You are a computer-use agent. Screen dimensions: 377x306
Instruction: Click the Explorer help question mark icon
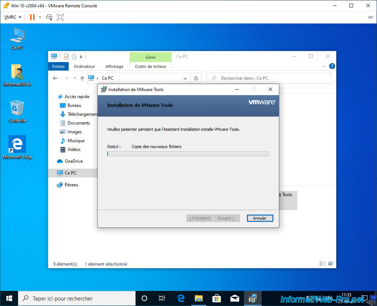click(332, 66)
